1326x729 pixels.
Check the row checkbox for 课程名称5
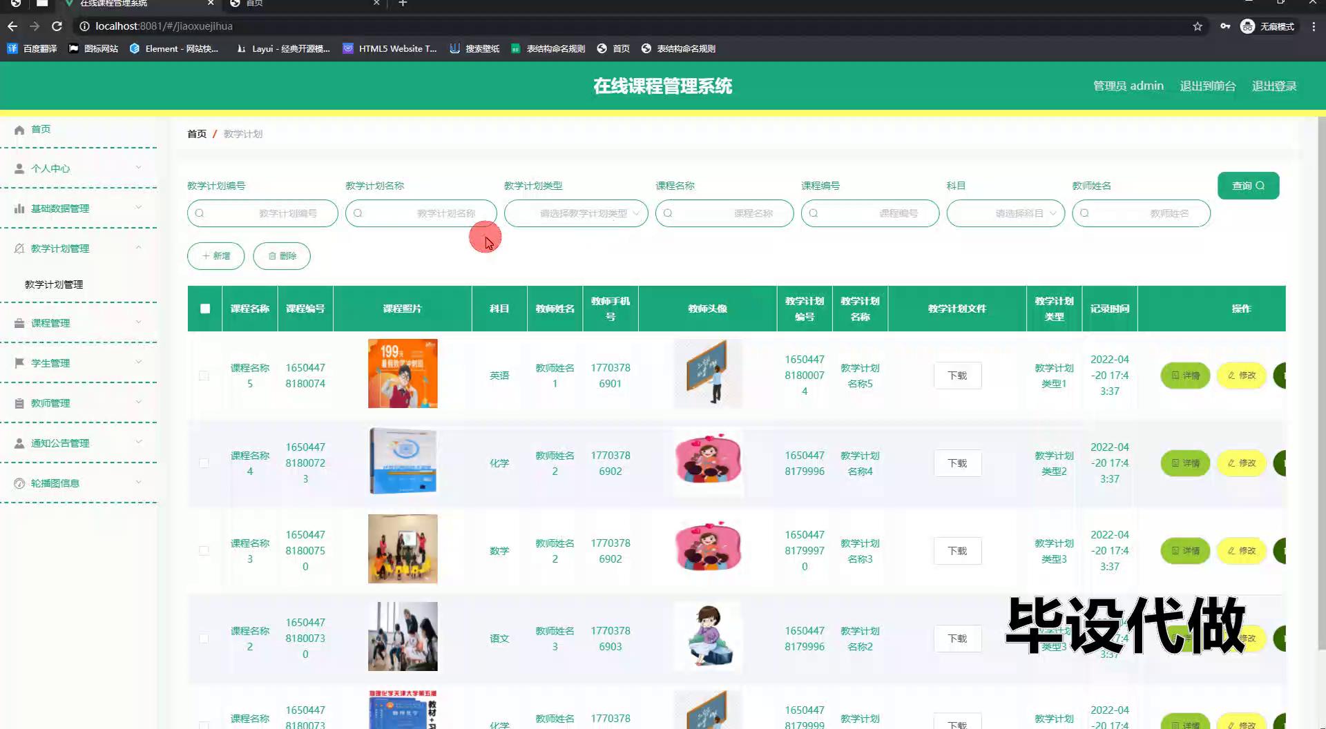pos(204,376)
